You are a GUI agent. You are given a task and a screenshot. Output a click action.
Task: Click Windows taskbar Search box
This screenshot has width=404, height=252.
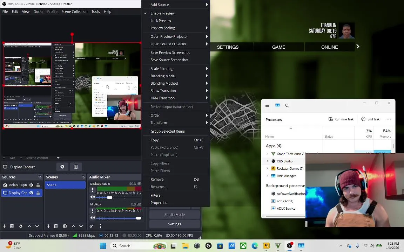[x=139, y=246]
